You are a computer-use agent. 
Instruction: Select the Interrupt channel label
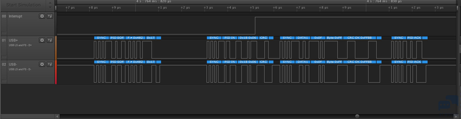16,16
